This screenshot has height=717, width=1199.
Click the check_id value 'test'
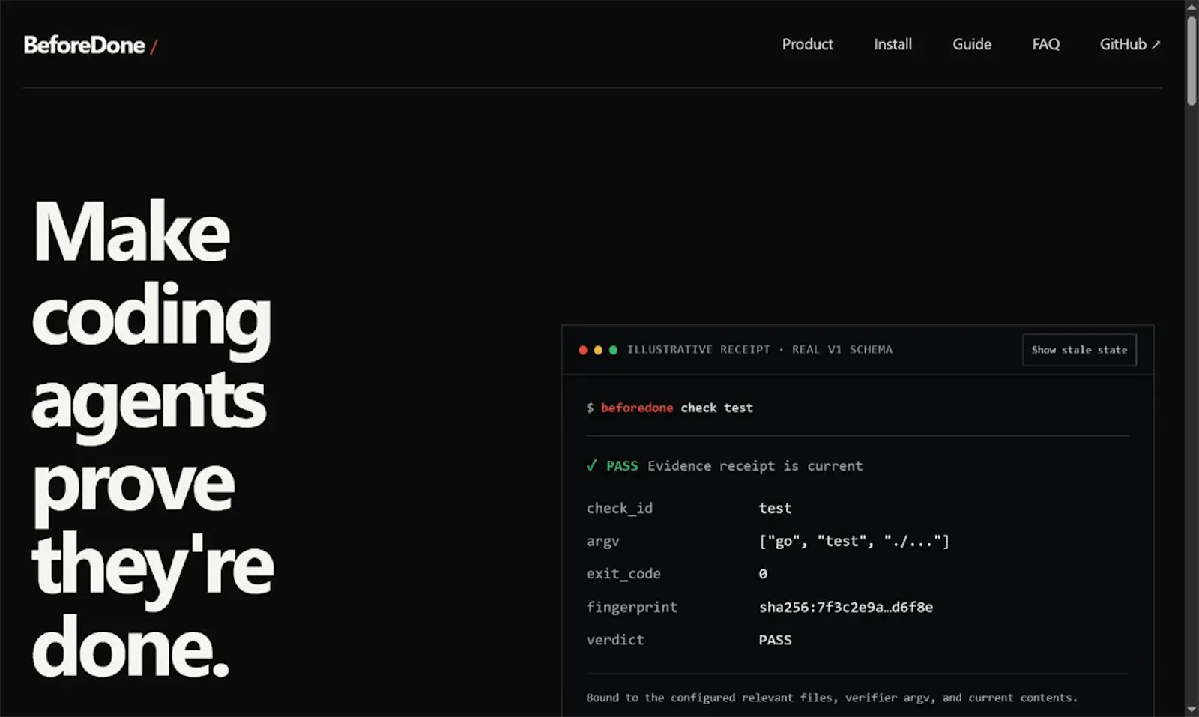(775, 508)
